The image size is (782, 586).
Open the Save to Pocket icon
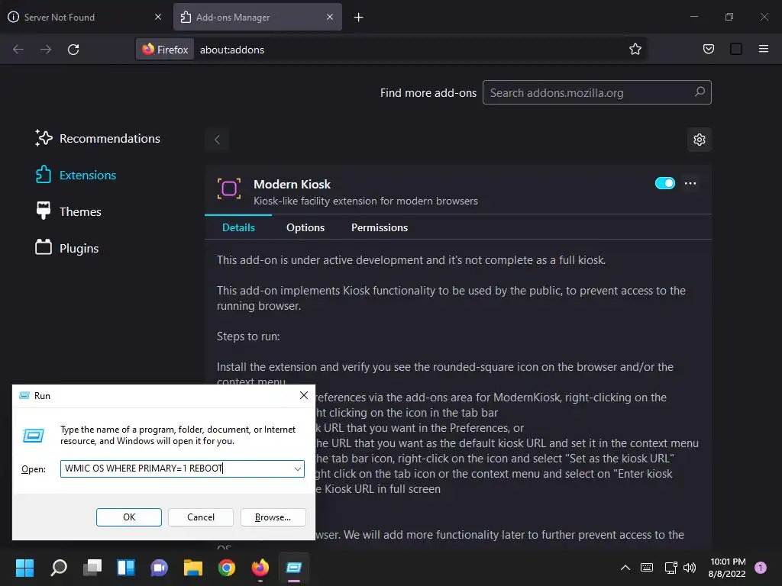tap(708, 49)
